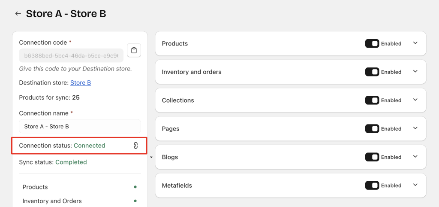Toggle the Blogs enabled switch
Image resolution: width=439 pixels, height=207 pixels.
[372, 157]
